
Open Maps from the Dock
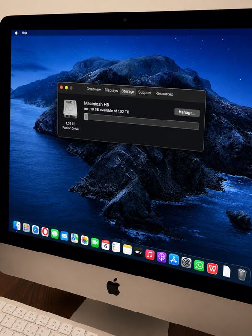point(74,238)
